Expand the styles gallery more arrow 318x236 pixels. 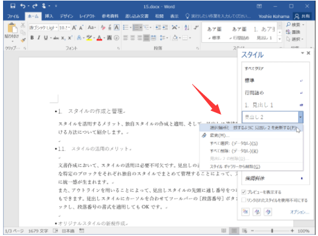tap(280, 39)
